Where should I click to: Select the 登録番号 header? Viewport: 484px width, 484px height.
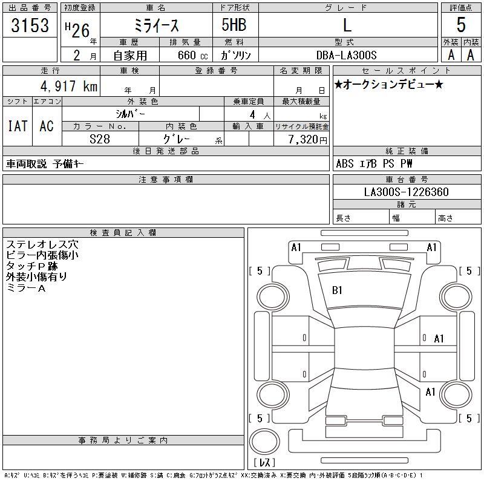(x=217, y=70)
